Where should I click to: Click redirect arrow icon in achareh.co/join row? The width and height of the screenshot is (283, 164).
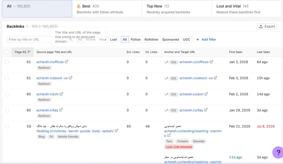[166, 94]
